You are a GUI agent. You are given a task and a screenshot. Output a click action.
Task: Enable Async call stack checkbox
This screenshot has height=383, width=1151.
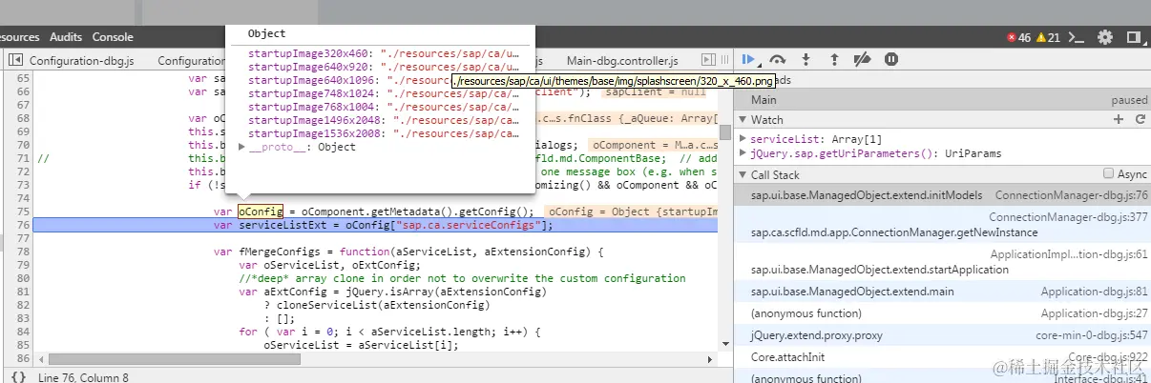1108,174
